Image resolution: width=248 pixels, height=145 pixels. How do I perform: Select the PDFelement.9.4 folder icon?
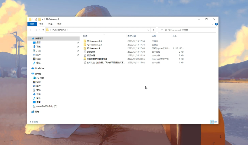(x=85, y=45)
